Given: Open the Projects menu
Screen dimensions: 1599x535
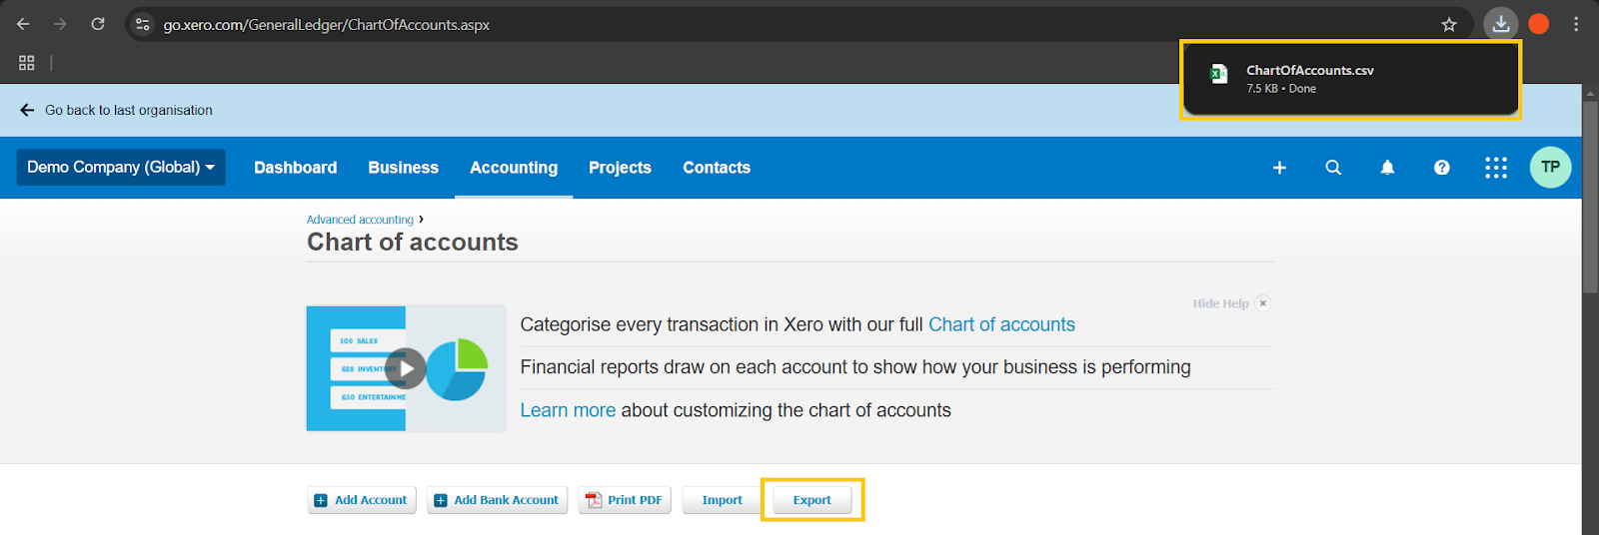Looking at the screenshot, I should [620, 168].
